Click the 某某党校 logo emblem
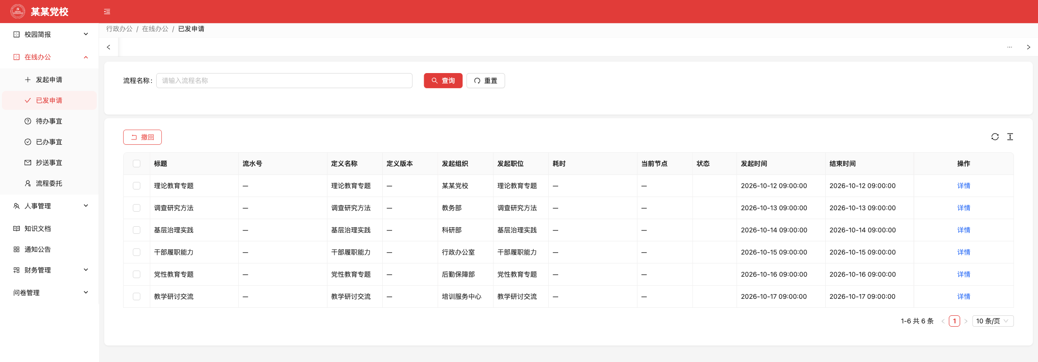 (18, 11)
